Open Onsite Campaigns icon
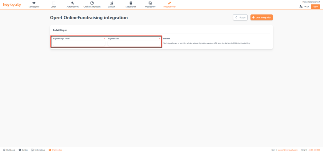Screen dimensions: 323x153 (92, 3)
